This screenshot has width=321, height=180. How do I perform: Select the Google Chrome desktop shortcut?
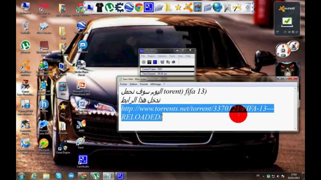[81, 9]
